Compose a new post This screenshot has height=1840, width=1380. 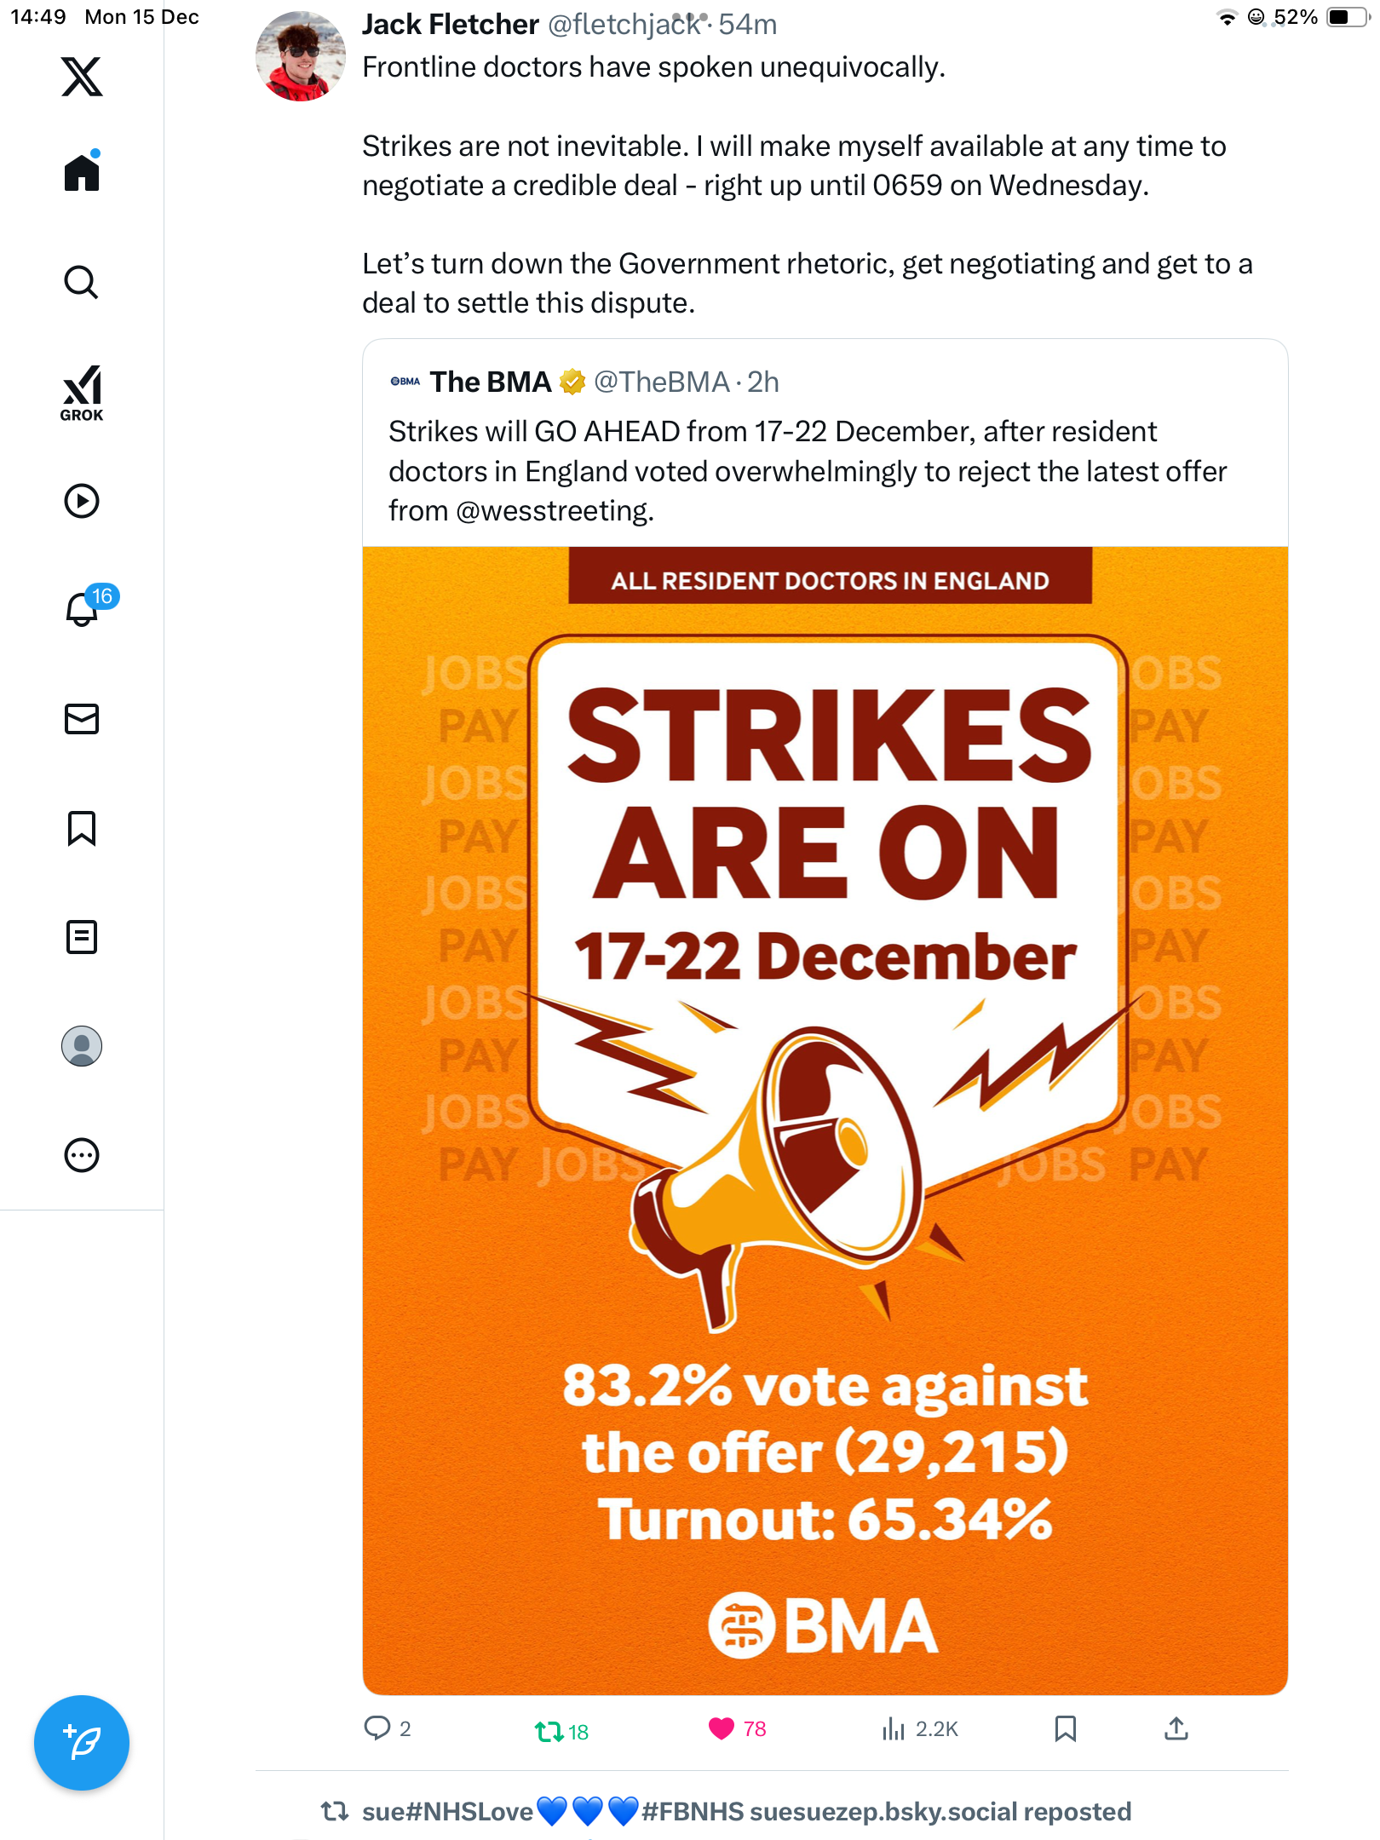[x=82, y=1743]
